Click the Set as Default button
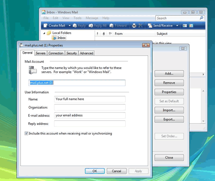Image resolution: width=215 pixels, height=181 pixels. pos(169,101)
